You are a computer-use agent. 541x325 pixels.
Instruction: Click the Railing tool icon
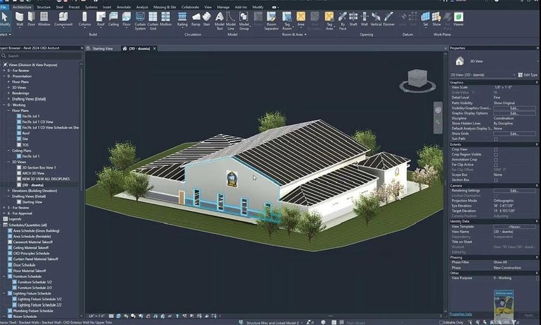[x=183, y=18]
